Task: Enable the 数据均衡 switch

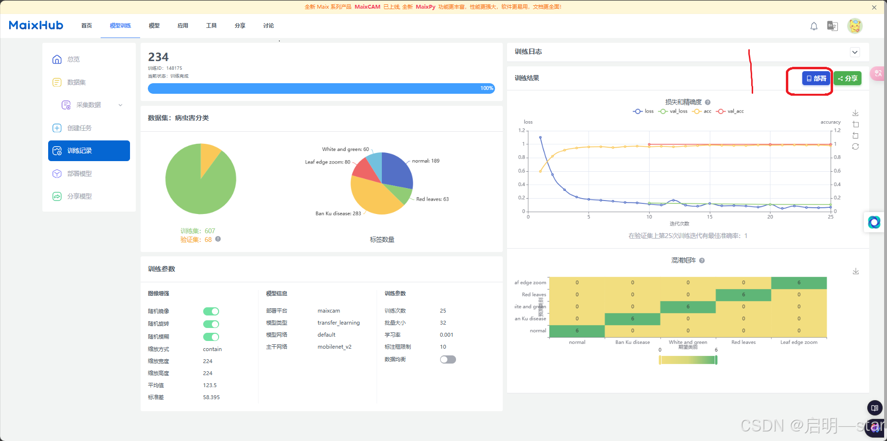Action: click(x=448, y=359)
